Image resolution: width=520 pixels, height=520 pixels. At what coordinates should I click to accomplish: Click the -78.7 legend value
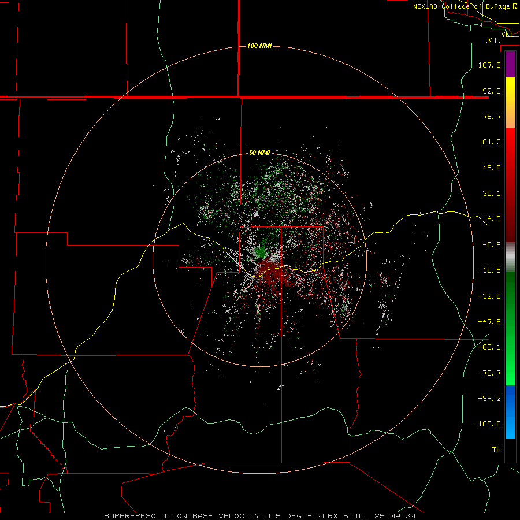point(489,373)
